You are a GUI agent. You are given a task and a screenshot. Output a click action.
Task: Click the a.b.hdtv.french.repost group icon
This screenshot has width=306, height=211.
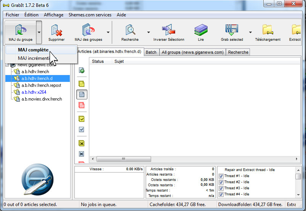tap(17, 85)
